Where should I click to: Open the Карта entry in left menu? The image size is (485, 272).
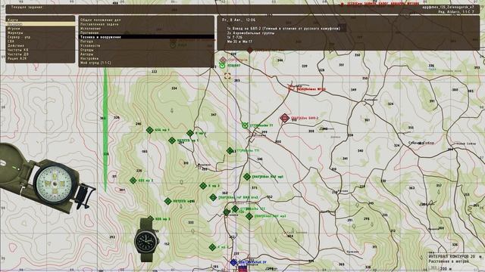tap(13, 20)
